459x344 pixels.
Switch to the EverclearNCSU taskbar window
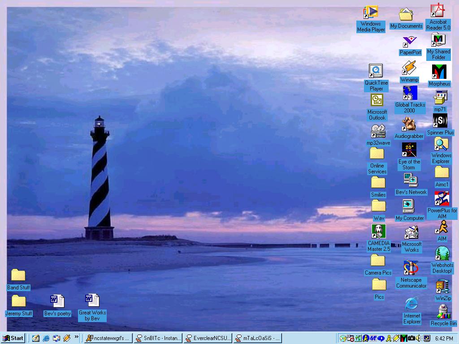click(208, 338)
